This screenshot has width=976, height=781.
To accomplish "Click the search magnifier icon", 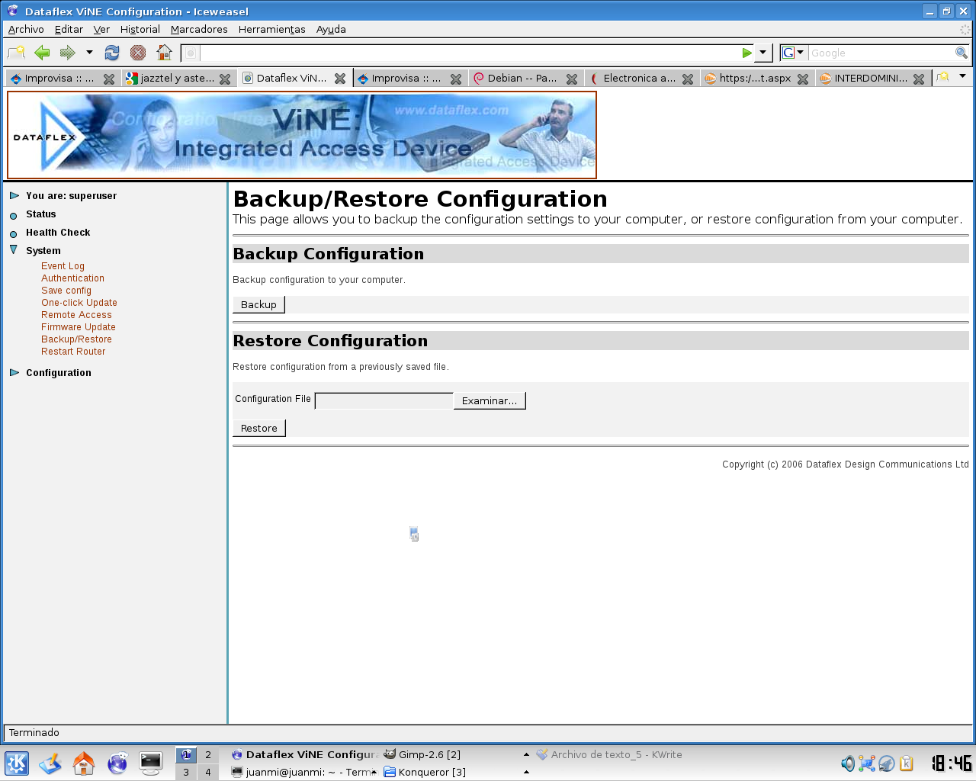I will coord(962,53).
